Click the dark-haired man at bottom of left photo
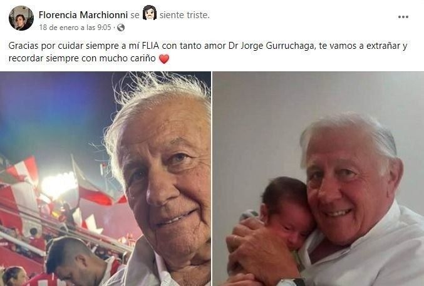Screen dimensions: 424x286 (x=75, y=261)
